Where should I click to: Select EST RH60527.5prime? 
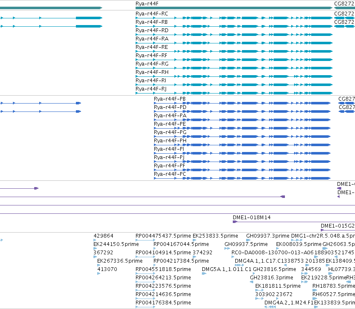click(x=334, y=294)
